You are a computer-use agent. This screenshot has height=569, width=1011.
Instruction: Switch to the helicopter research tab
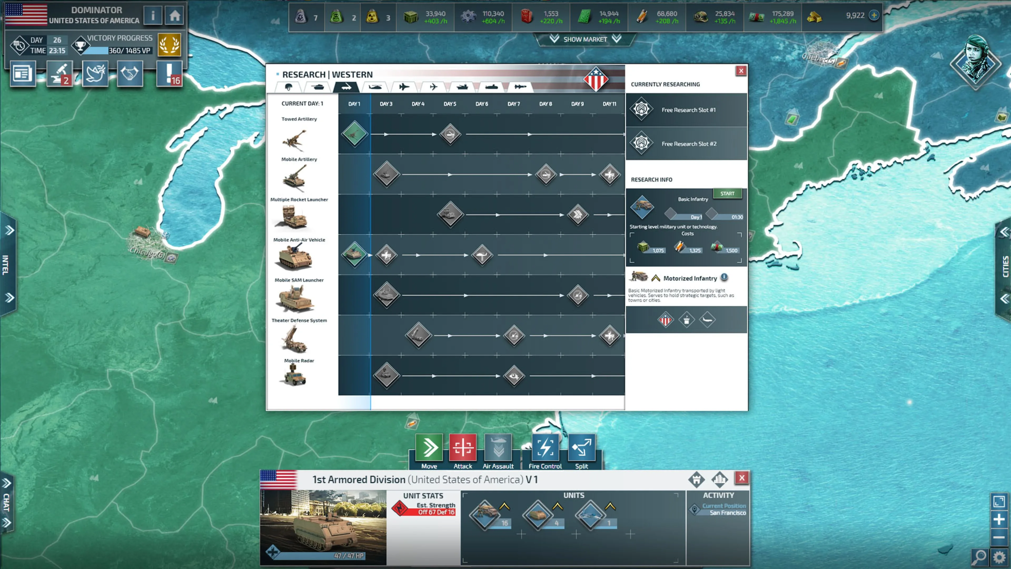click(x=375, y=87)
